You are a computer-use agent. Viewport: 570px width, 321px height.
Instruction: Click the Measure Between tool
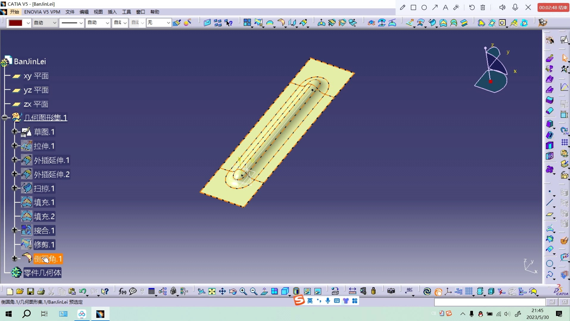pyautogui.click(x=352, y=292)
